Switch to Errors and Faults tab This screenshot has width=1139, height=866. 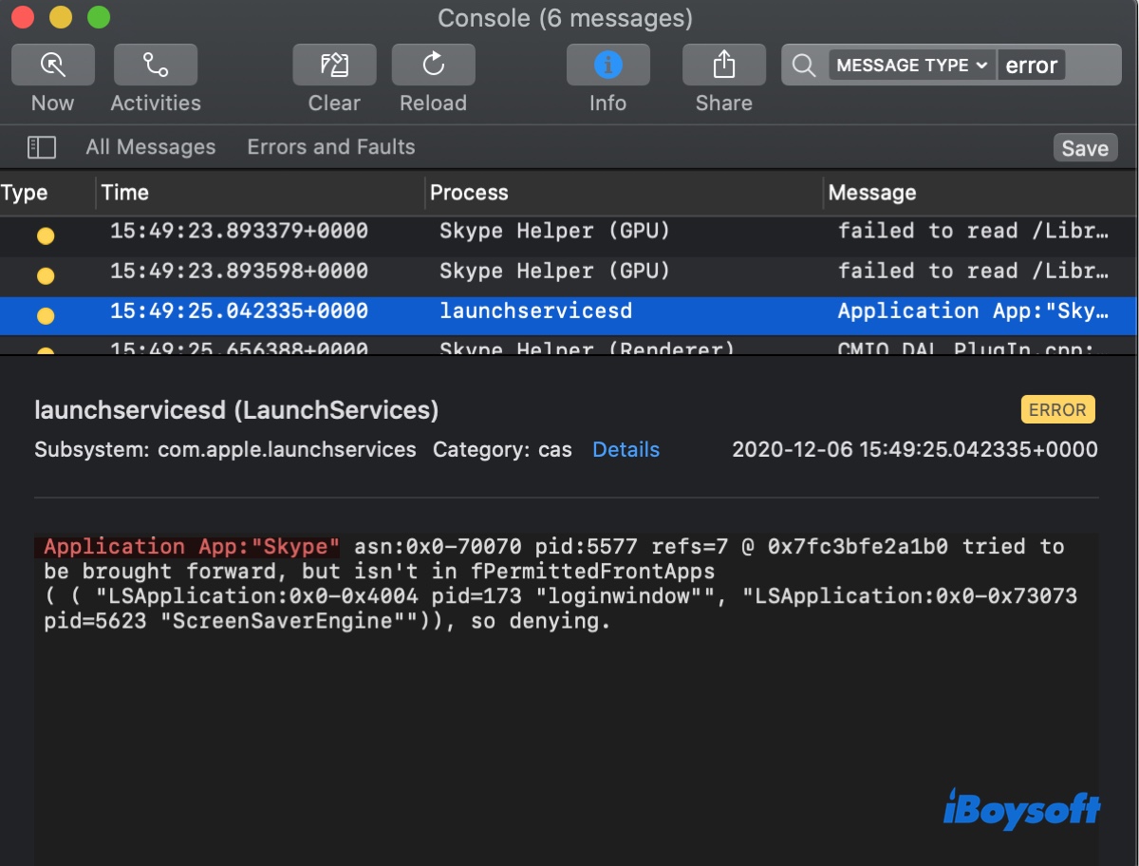coord(330,147)
